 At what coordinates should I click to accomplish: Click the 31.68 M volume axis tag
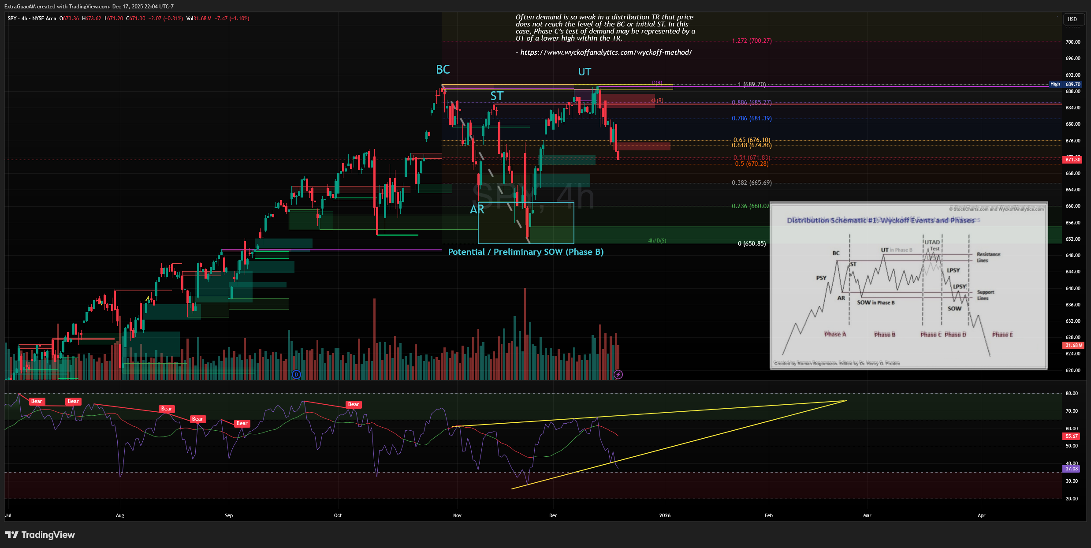click(1072, 346)
